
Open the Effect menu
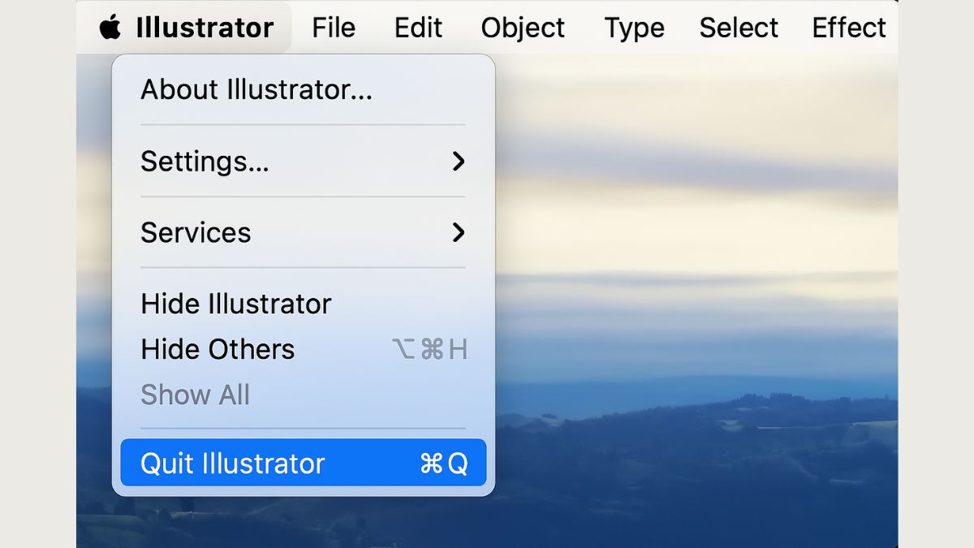coord(849,28)
